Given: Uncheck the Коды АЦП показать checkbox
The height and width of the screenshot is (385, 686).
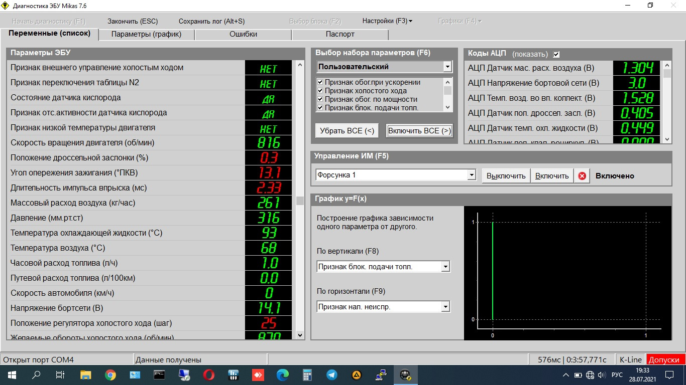Looking at the screenshot, I should tap(556, 54).
